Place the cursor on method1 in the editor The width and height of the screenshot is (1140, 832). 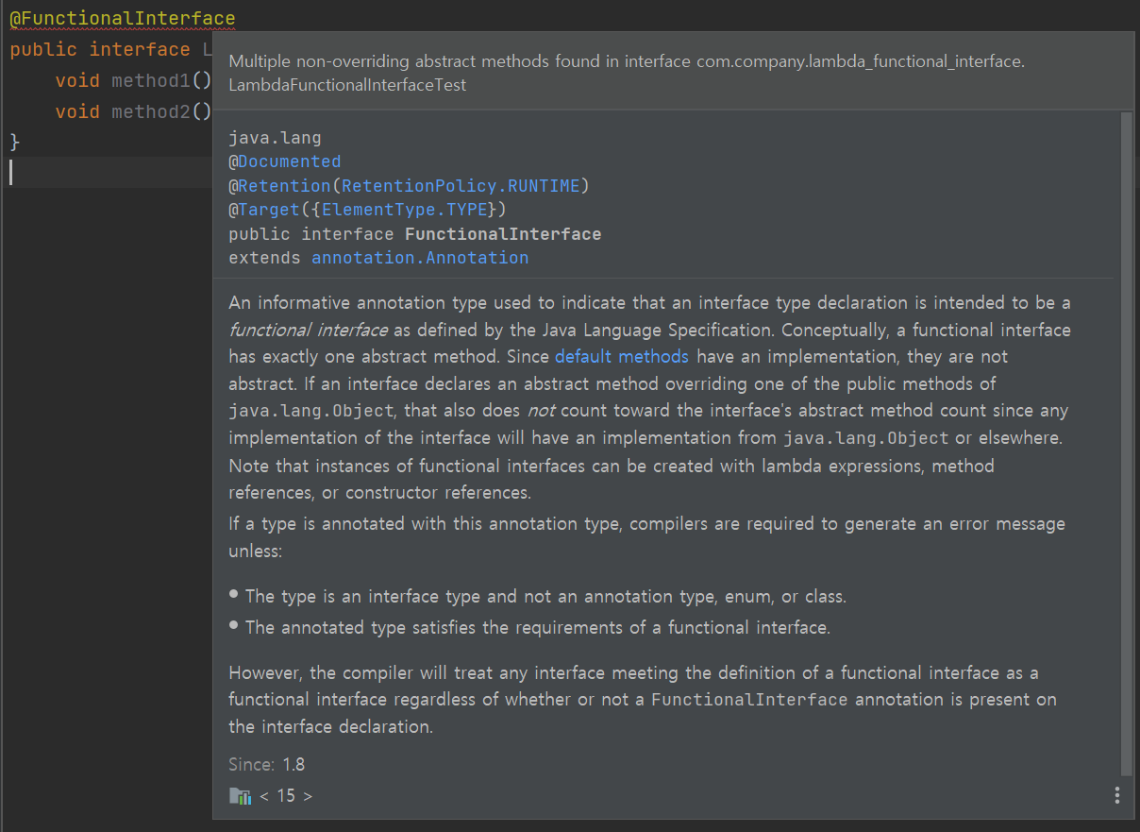pos(151,81)
